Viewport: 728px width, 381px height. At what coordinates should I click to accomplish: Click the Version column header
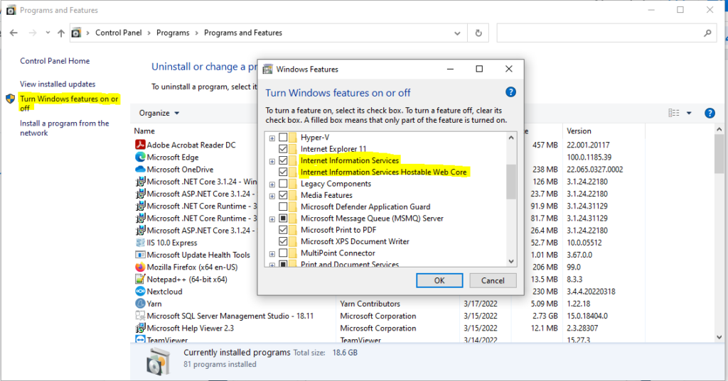(579, 131)
